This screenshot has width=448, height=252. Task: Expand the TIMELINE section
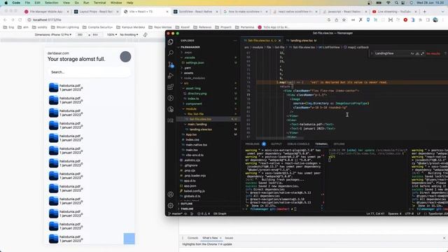(x=187, y=209)
